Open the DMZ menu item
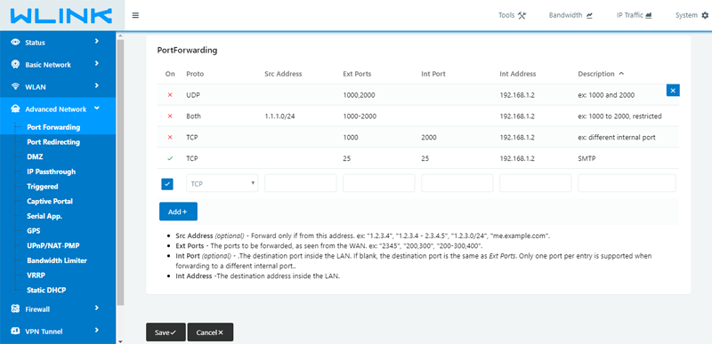712x344 pixels. pos(35,156)
